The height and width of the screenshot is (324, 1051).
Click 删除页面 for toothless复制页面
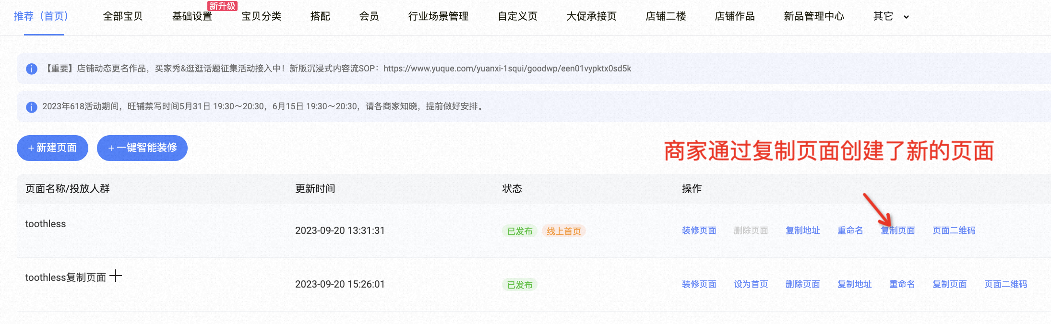point(803,285)
